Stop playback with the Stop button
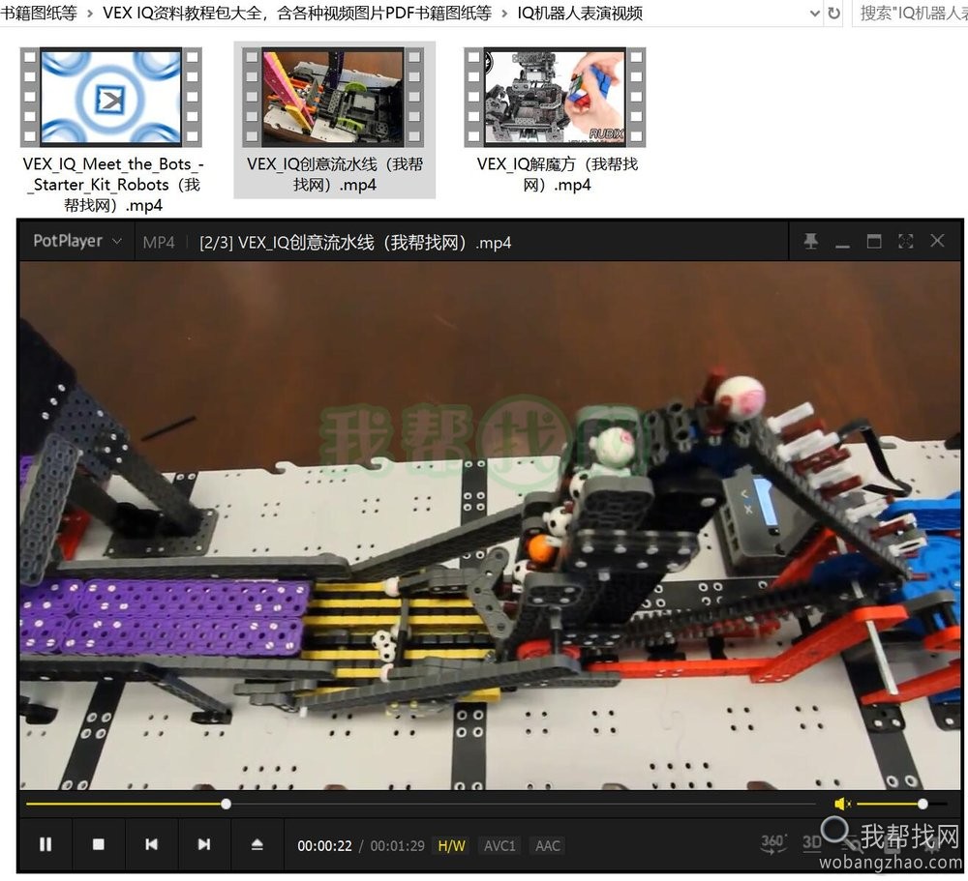Viewport: 968px width, 881px height. (x=98, y=844)
